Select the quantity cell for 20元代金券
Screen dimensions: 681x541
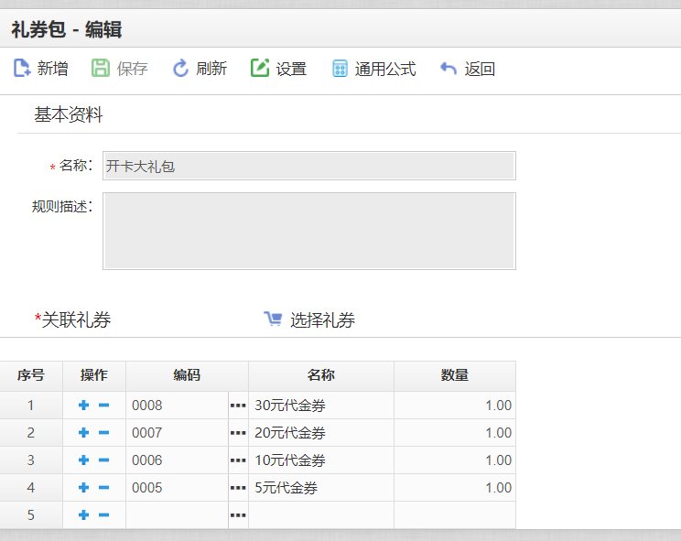point(454,433)
